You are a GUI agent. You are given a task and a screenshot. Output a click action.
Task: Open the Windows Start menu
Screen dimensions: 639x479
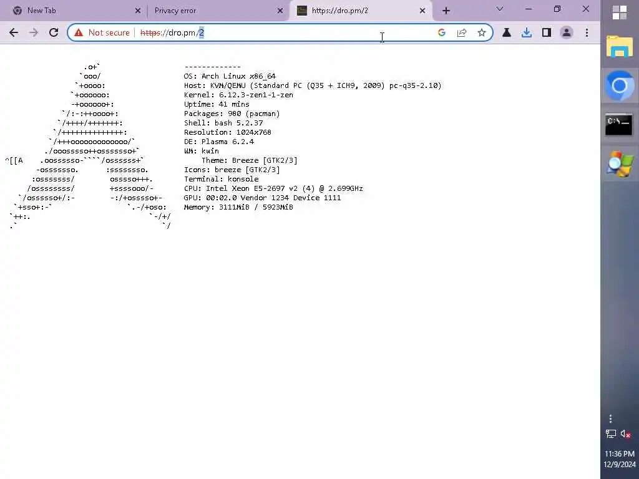620,12
